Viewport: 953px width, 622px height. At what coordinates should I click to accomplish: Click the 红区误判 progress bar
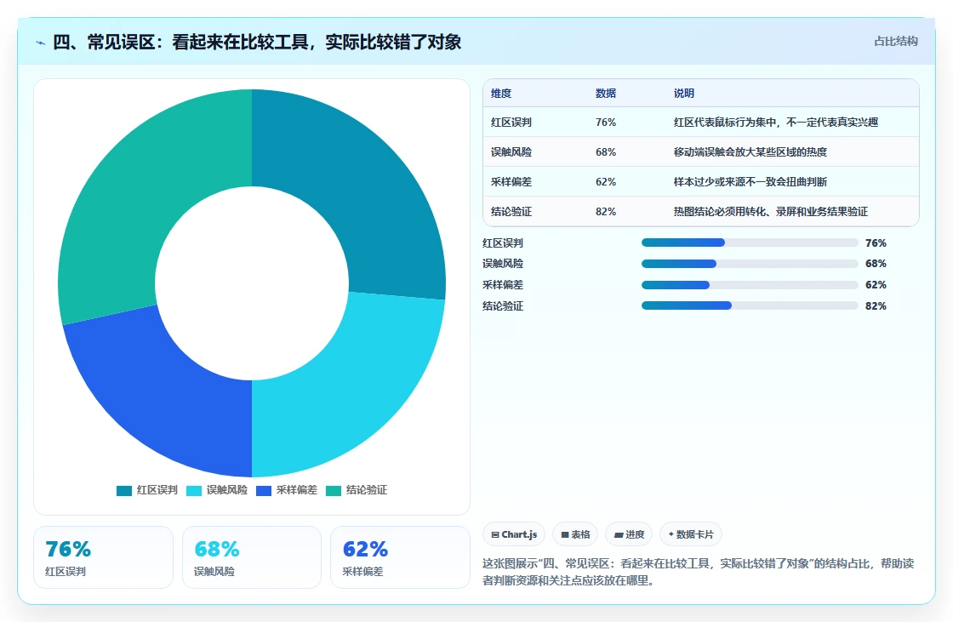pos(750,243)
